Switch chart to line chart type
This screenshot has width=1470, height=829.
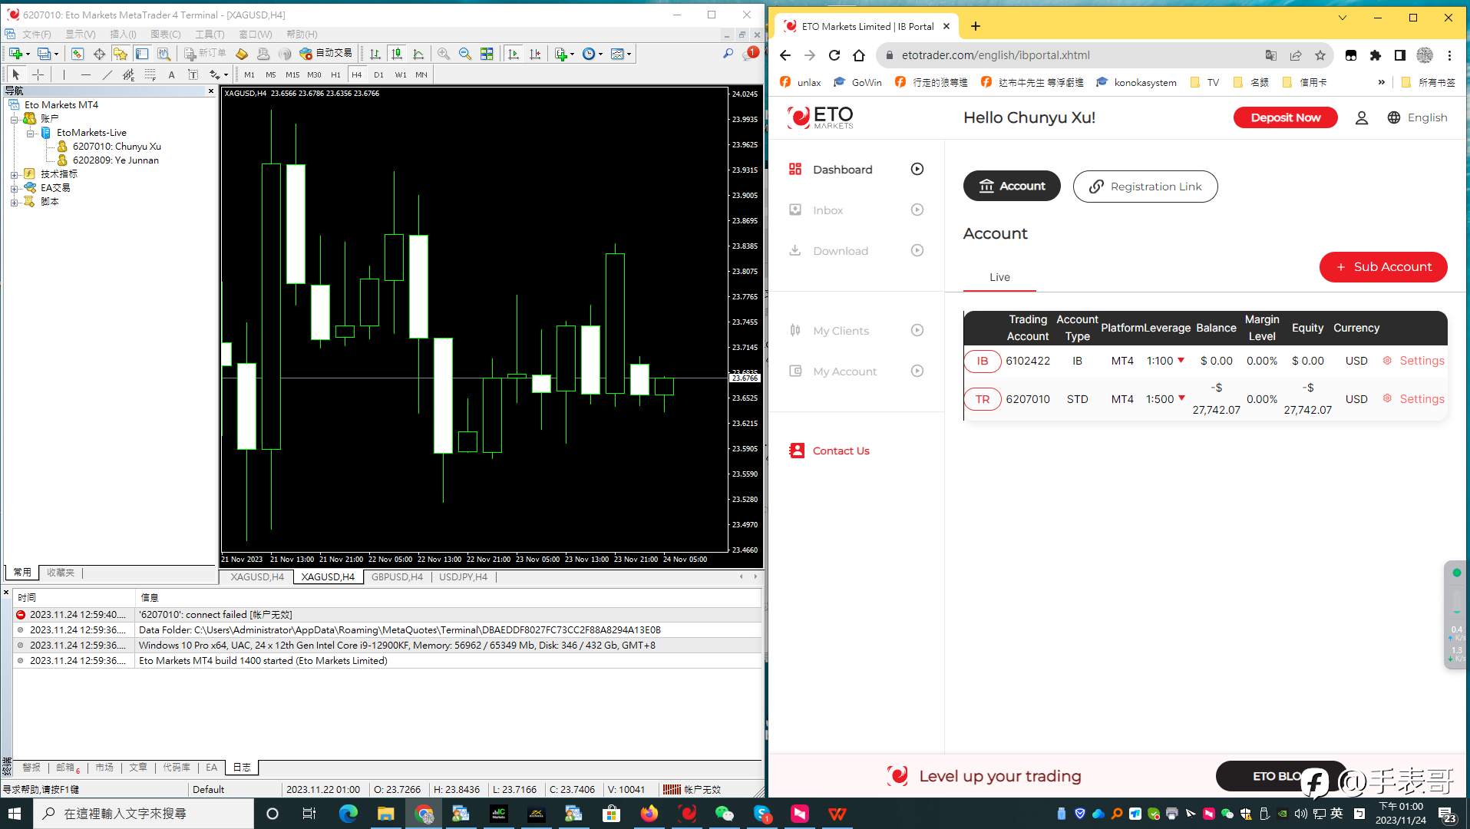(x=418, y=54)
